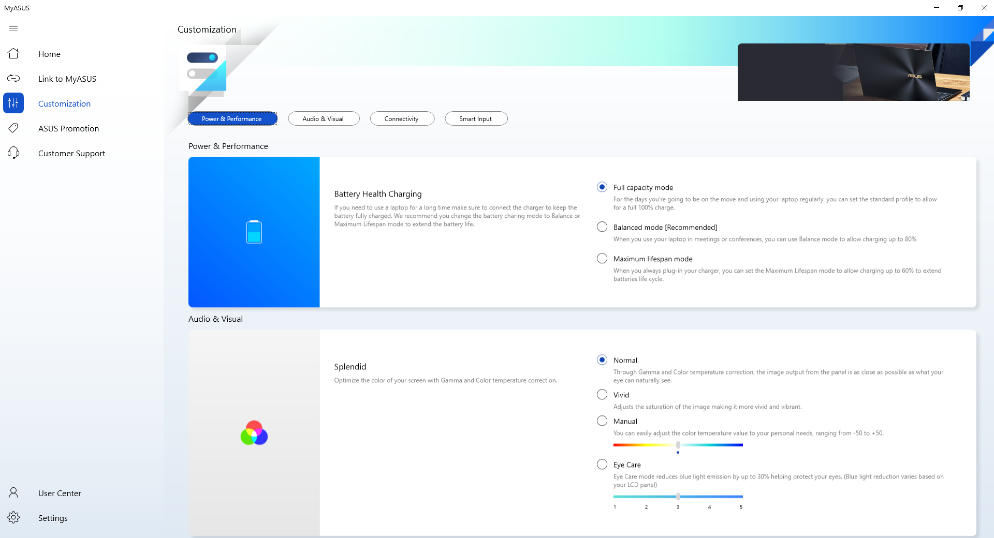Click the Eye Care level slider
Viewport: 994px width, 538px height.
[678, 497]
